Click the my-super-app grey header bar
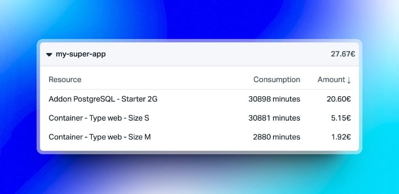Screen dimensions: 399x194 (199, 54)
